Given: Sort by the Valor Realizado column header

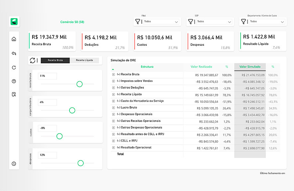Looking at the screenshot, I should [201, 67].
